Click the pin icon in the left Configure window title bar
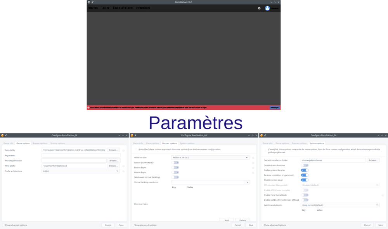 pyautogui.click(x=6, y=135)
